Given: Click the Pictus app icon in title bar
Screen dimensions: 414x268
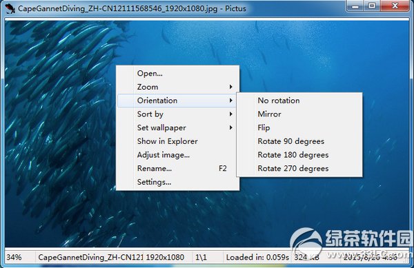Looking at the screenshot, I should tap(10, 8).
